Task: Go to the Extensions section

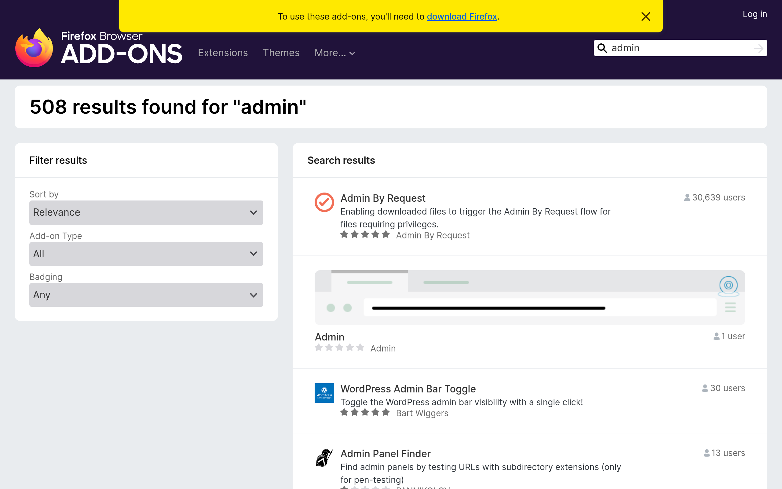Action: [x=223, y=53]
